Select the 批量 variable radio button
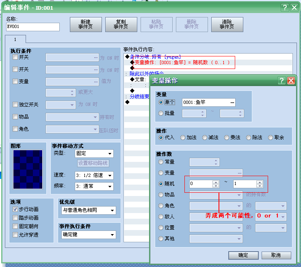Viewport: 301px width, 267px height. (x=161, y=113)
